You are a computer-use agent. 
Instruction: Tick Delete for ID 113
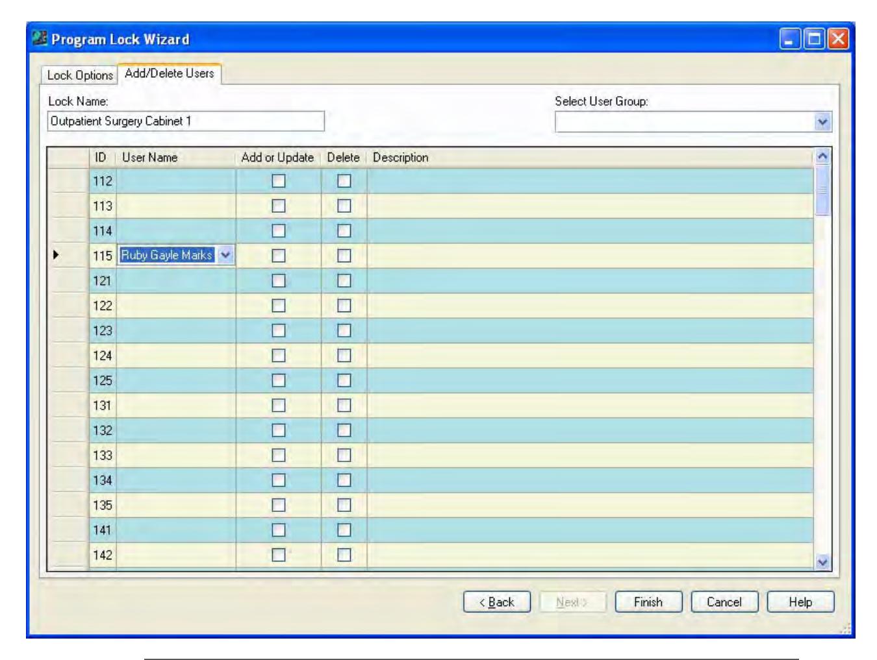point(344,206)
